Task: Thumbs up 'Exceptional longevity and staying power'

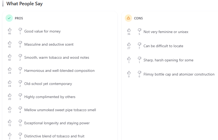Action: (x=10, y=121)
